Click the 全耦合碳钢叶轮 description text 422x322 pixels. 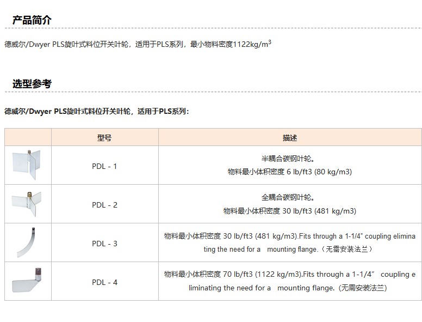pos(288,197)
